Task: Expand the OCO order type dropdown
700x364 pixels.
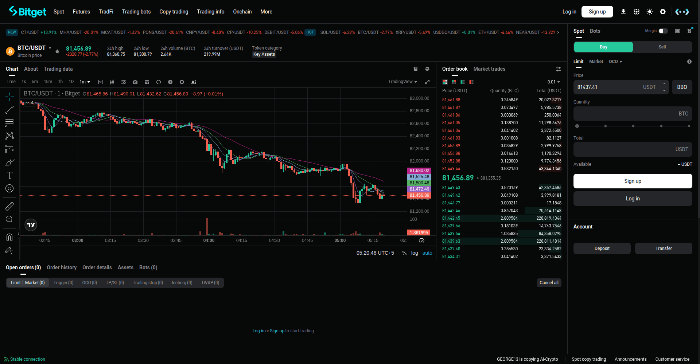Action: coord(615,62)
